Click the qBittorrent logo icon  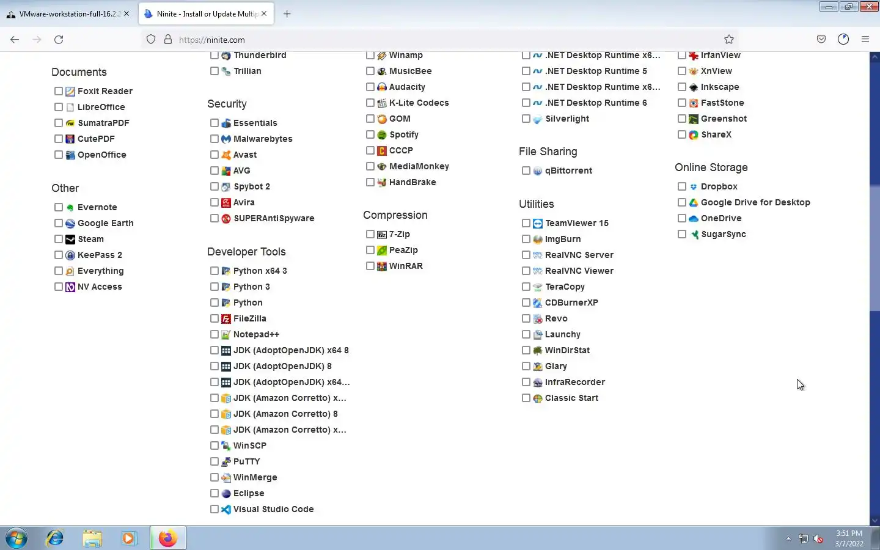pos(538,170)
